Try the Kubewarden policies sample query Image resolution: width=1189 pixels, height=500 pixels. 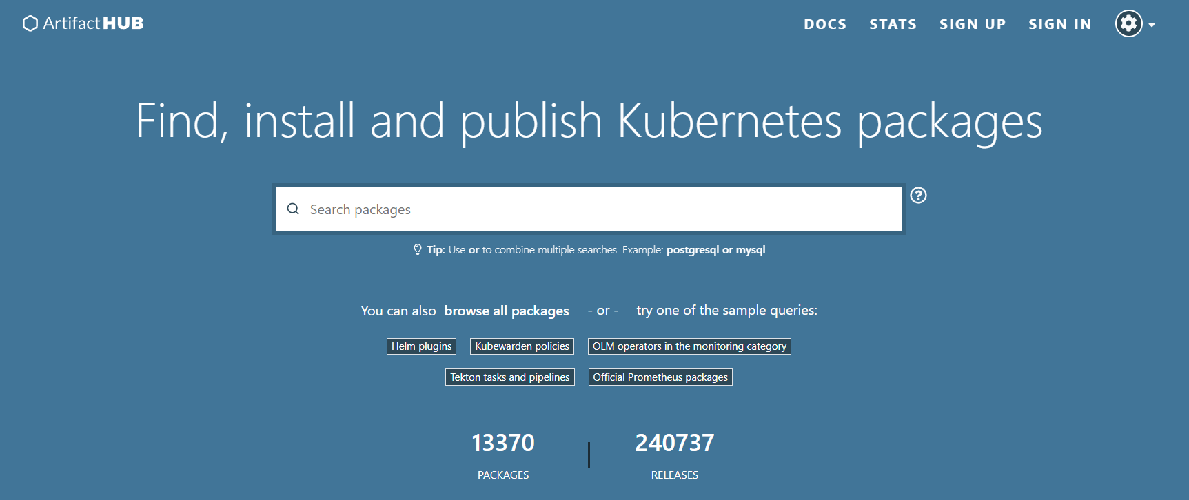tap(522, 346)
